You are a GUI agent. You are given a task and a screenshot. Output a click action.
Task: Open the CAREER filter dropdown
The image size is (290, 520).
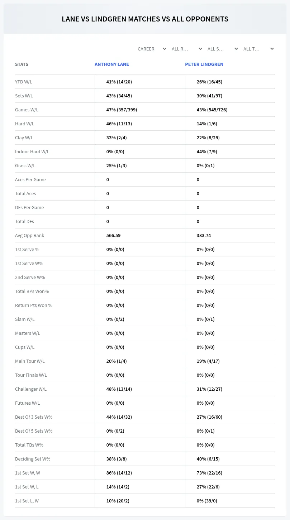pyautogui.click(x=151, y=49)
